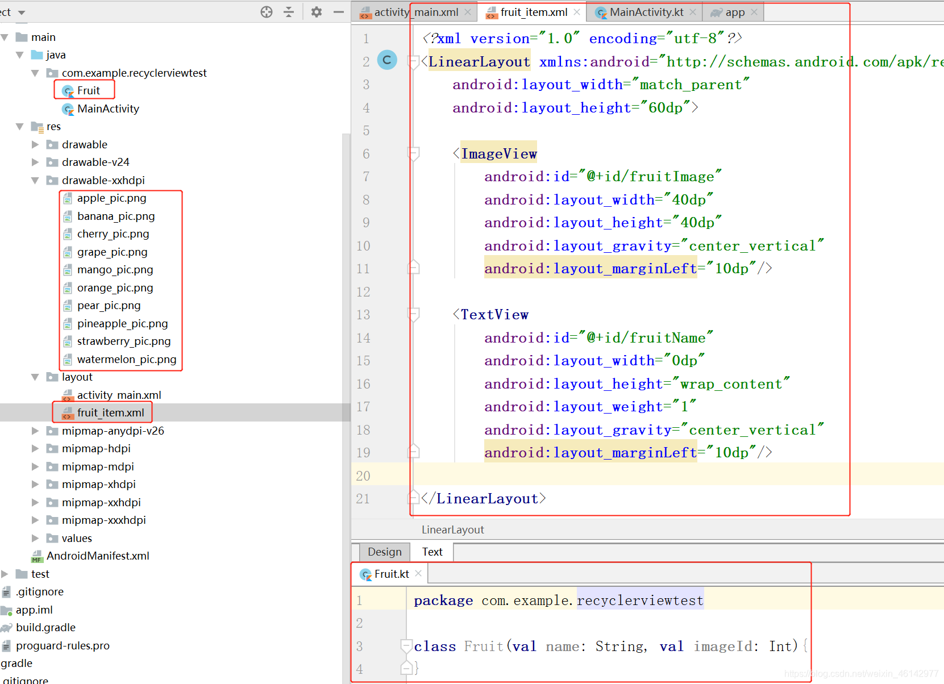Screen dimensions: 944x684
Task: Select fruit_item.xml in project tree
Action: 110,413
